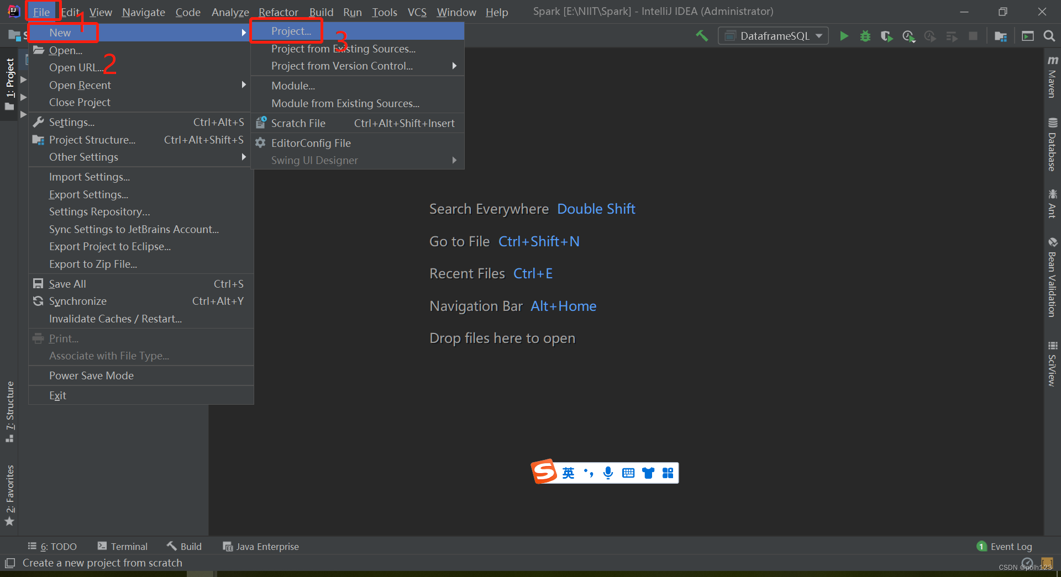Open the Sogou soft keyboard icon
Image resolution: width=1061 pixels, height=577 pixels.
click(628, 473)
